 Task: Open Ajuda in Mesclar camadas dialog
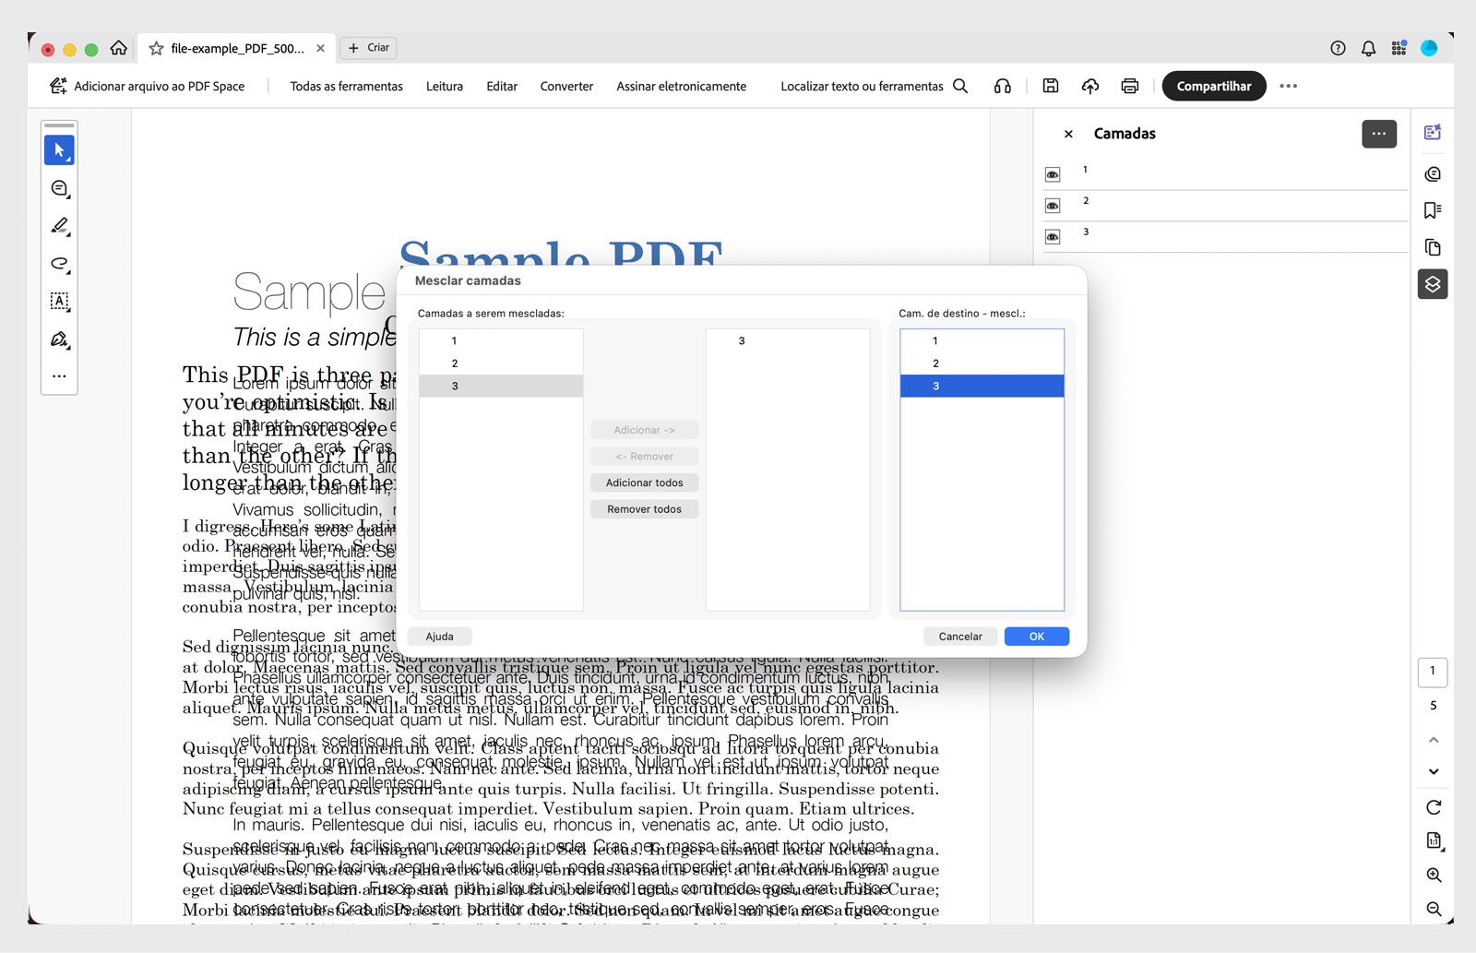[440, 637]
